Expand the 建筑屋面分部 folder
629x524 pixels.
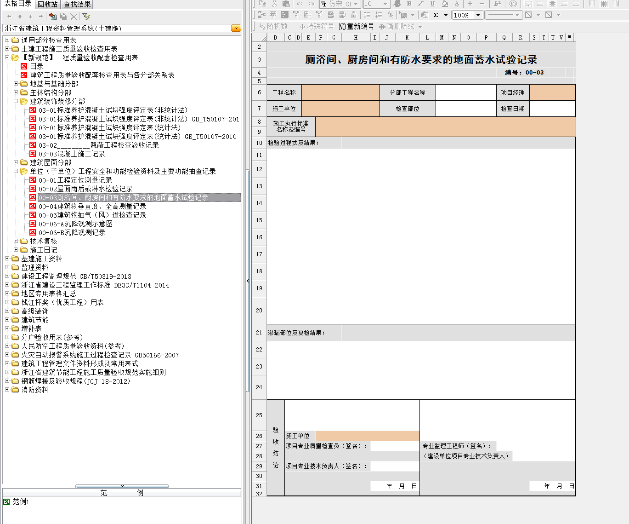(x=16, y=162)
